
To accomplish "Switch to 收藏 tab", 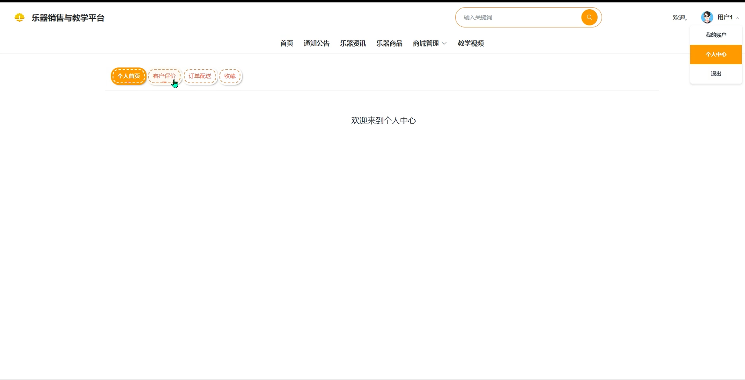I will pyautogui.click(x=230, y=76).
